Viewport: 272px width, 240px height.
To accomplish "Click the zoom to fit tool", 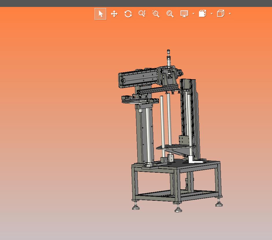I will click(x=170, y=14).
